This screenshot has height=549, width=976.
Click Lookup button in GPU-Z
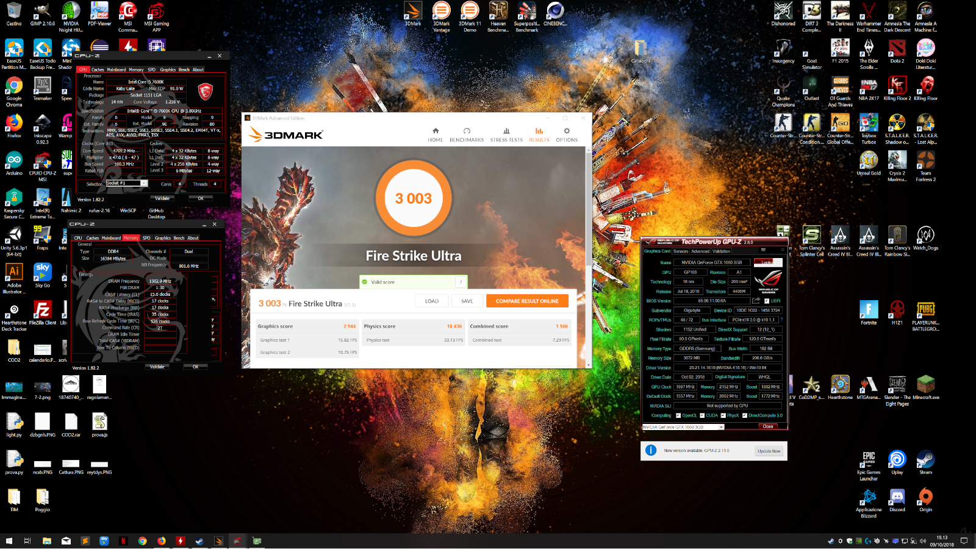(767, 262)
